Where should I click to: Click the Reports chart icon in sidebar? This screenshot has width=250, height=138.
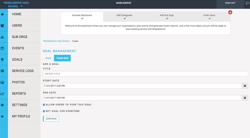click(2, 94)
